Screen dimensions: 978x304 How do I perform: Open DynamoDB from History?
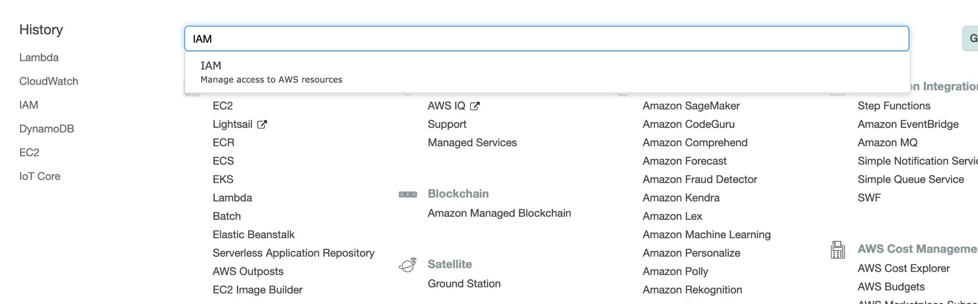(47, 129)
